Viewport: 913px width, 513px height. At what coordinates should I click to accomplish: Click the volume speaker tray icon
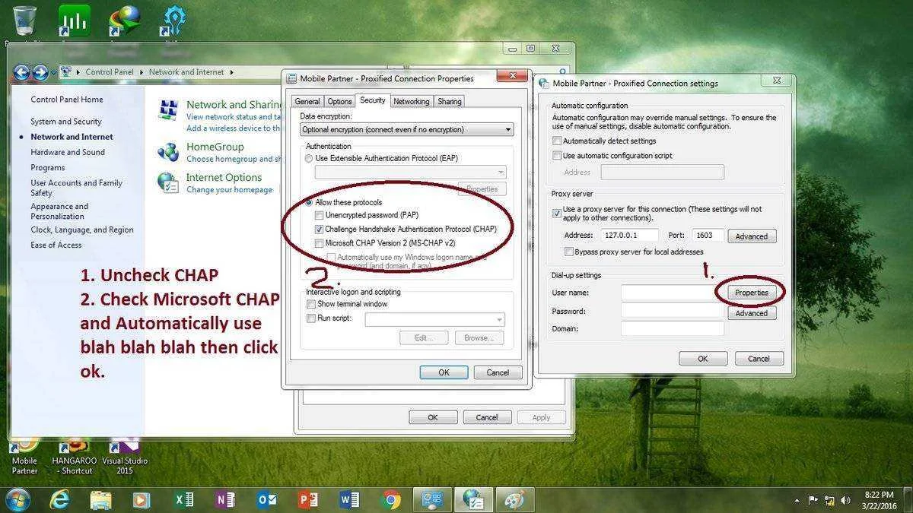(845, 500)
